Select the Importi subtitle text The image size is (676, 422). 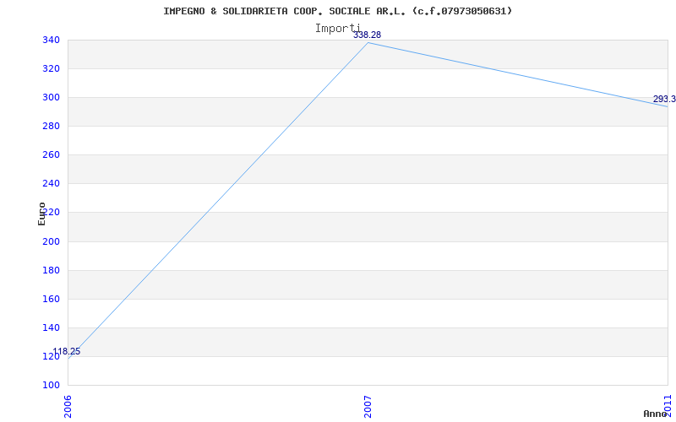337,29
